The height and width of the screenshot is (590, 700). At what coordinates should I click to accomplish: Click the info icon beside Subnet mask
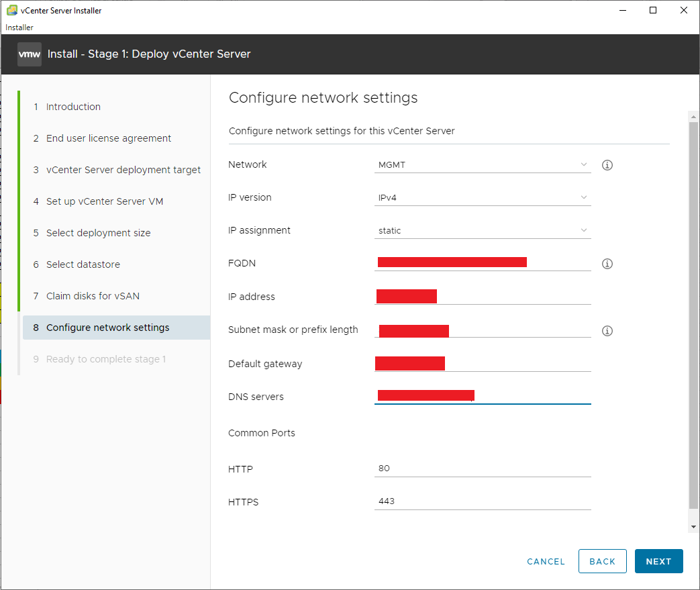tap(607, 331)
